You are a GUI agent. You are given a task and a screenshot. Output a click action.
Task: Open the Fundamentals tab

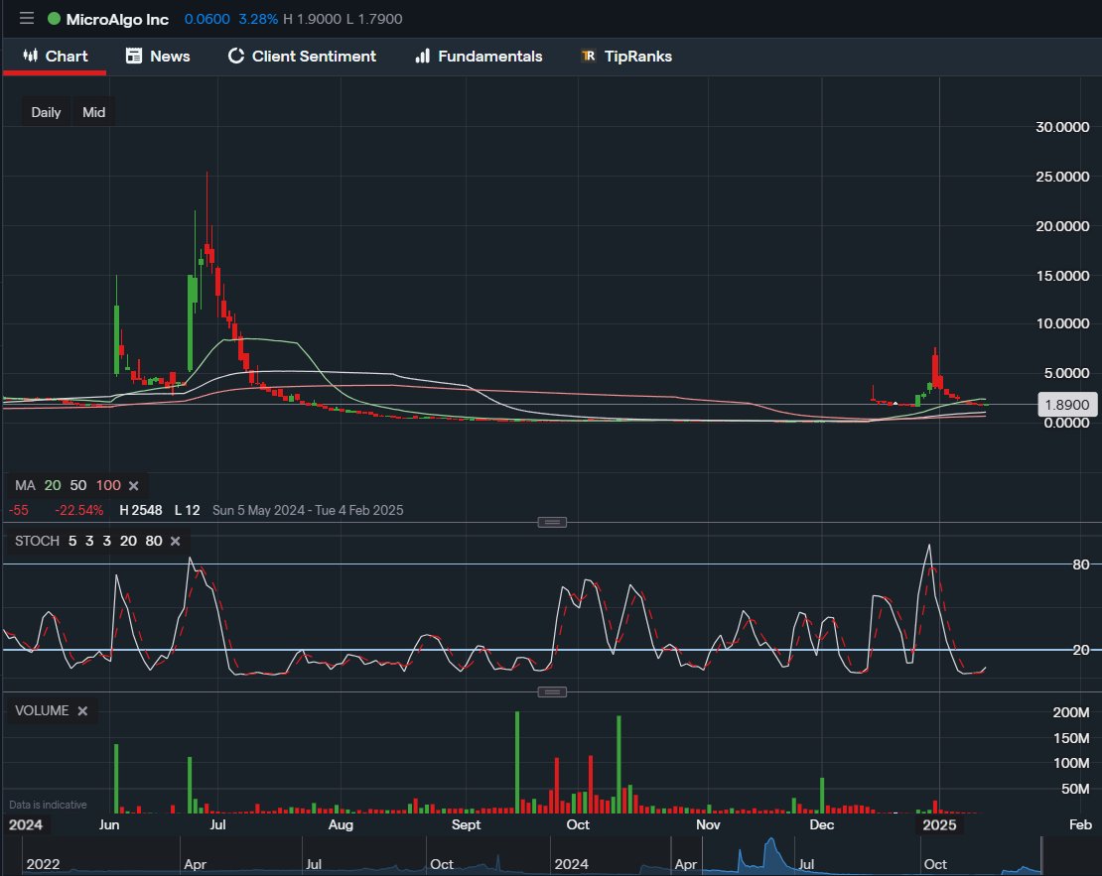[479, 57]
